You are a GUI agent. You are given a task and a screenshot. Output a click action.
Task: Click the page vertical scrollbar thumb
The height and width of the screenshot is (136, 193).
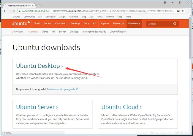tap(190, 37)
